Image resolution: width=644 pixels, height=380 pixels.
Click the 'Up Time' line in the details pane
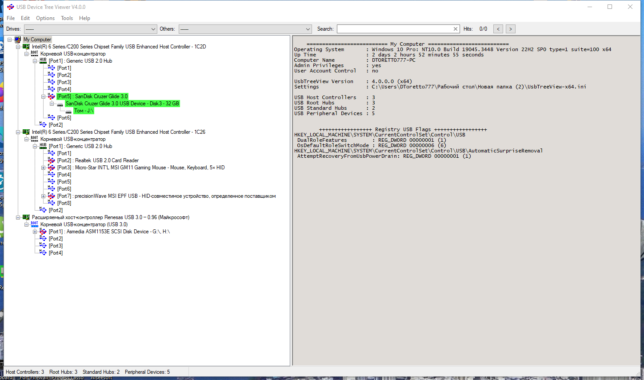[x=388, y=55]
